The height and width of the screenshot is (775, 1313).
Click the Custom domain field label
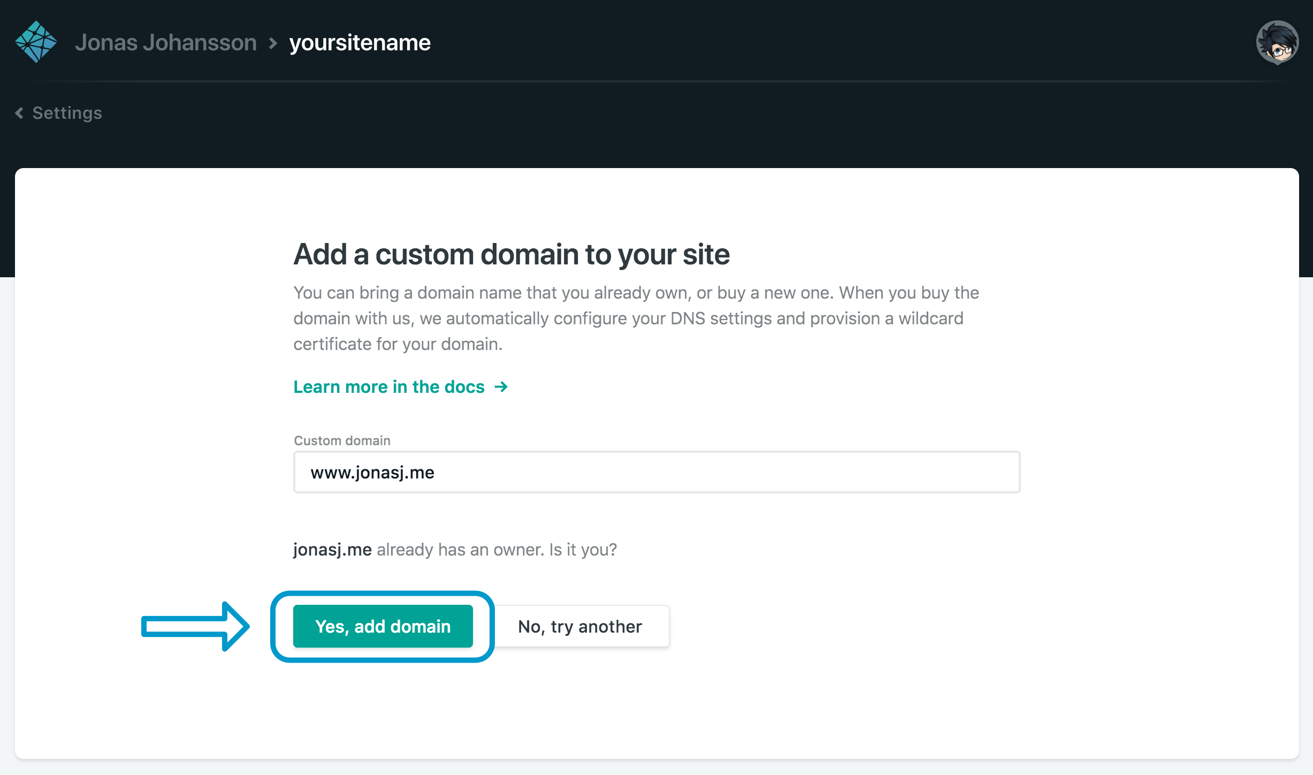tap(342, 440)
